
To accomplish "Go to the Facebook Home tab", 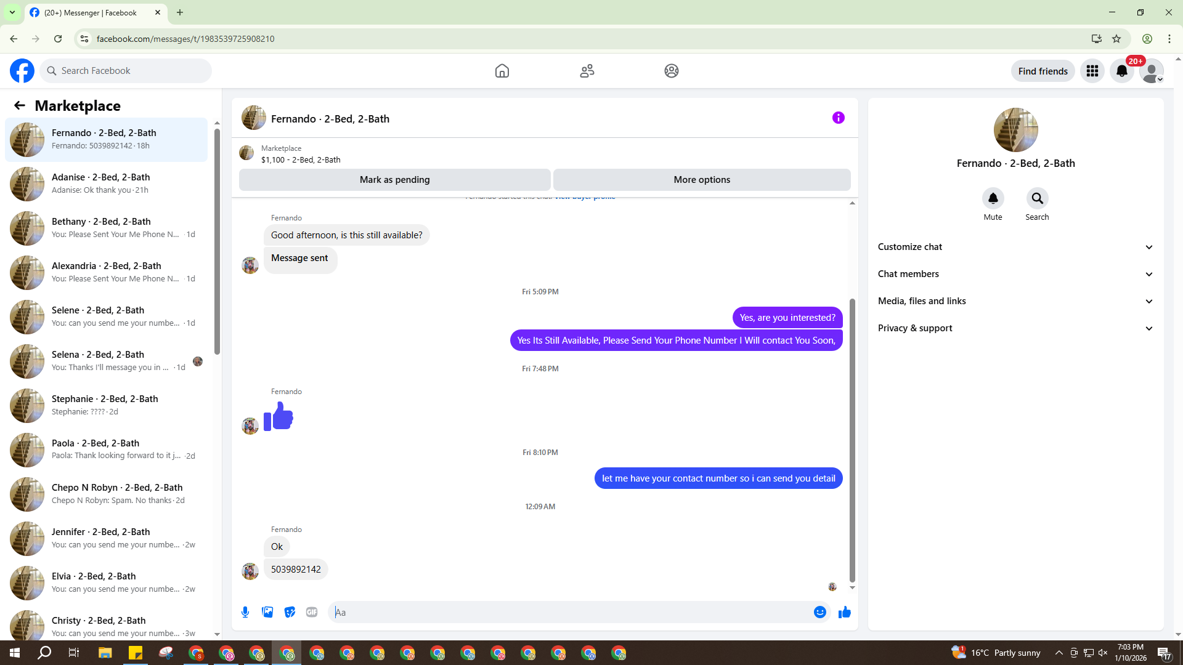I will (x=502, y=71).
